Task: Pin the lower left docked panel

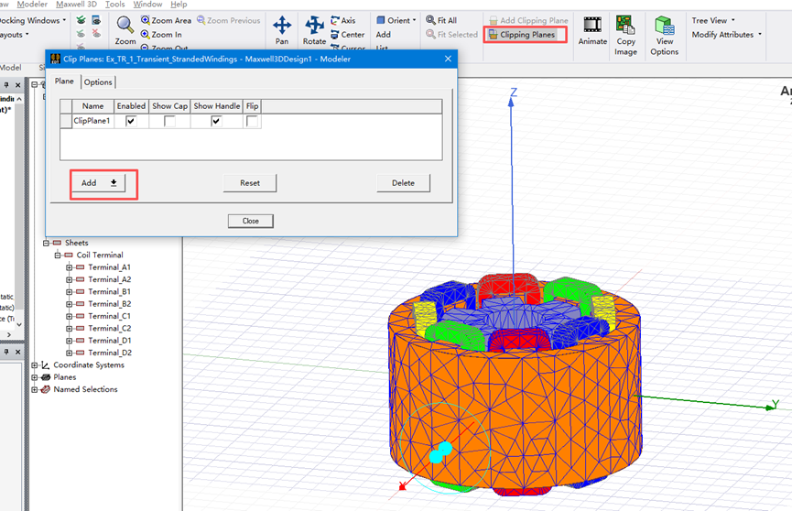Action: (x=6, y=352)
